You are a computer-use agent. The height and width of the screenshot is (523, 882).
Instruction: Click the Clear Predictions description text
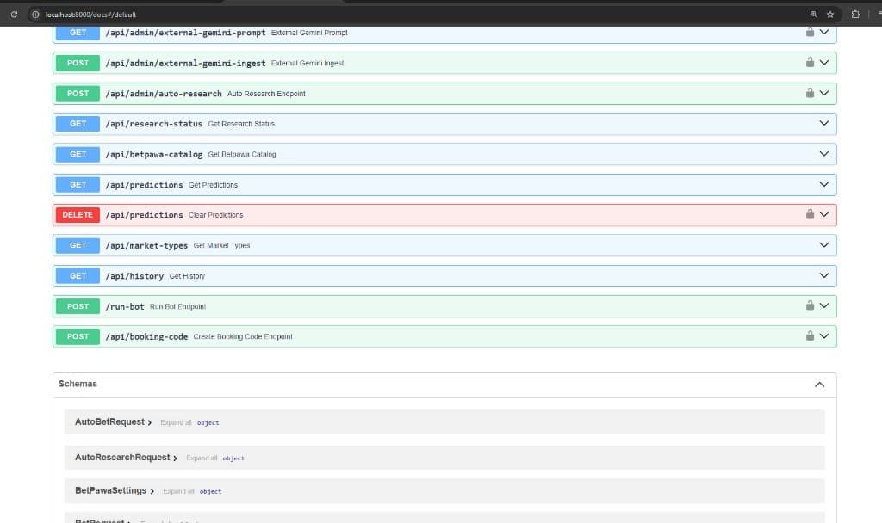pos(215,215)
